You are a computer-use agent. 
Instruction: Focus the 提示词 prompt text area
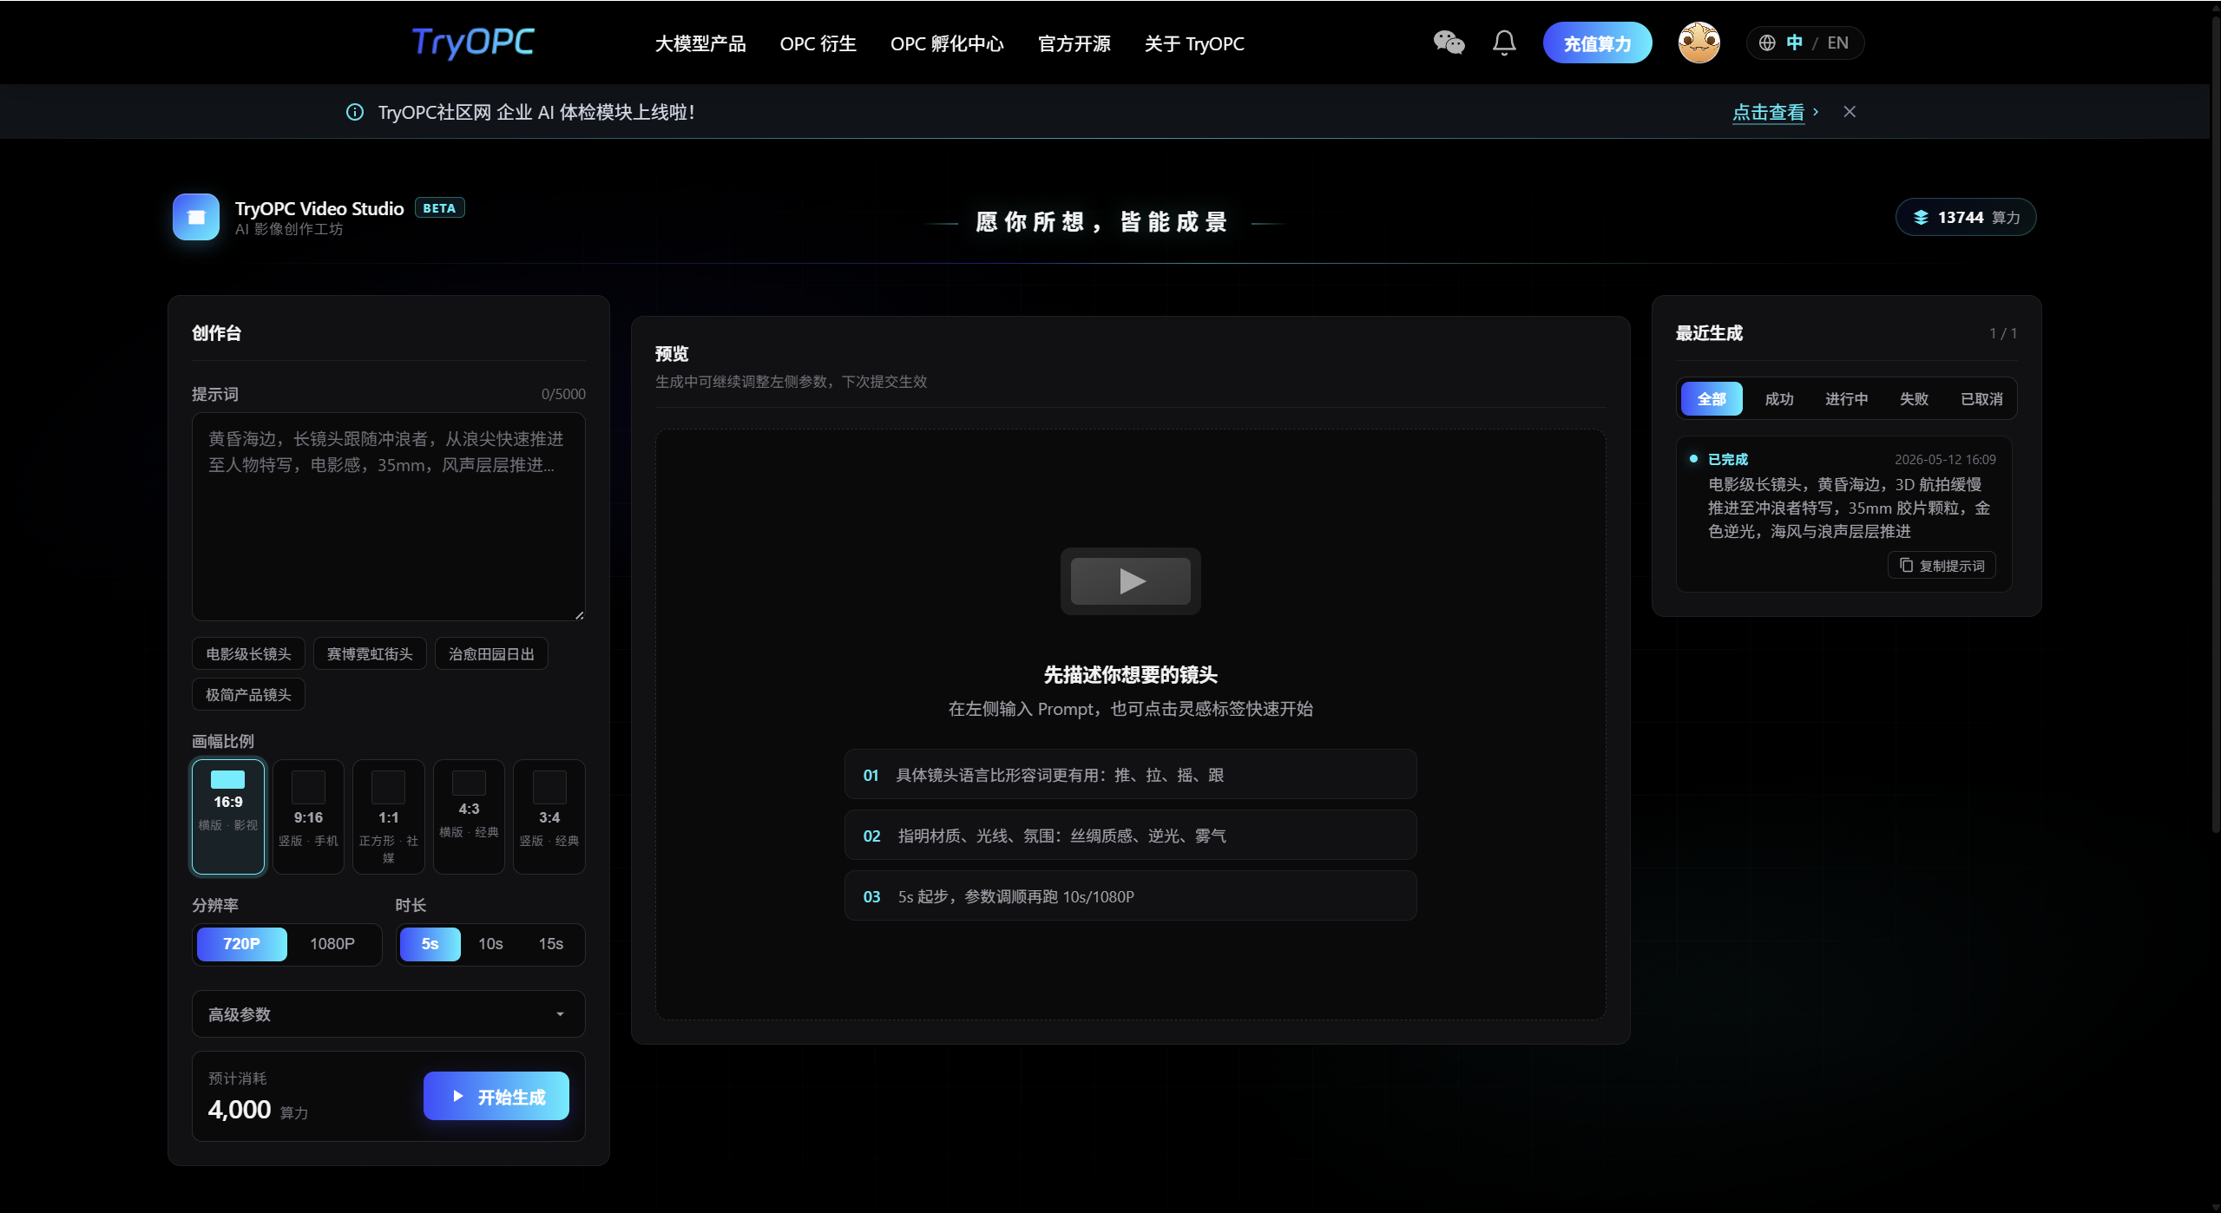pos(388,516)
